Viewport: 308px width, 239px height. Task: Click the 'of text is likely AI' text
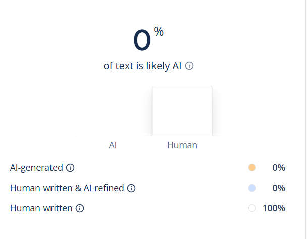pos(142,66)
